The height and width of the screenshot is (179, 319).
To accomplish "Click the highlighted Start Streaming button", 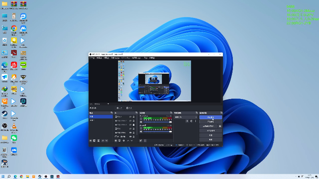I will (211, 117).
